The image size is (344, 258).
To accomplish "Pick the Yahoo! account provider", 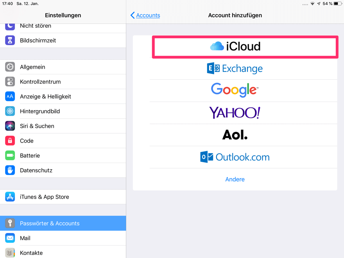I will pos(235,113).
